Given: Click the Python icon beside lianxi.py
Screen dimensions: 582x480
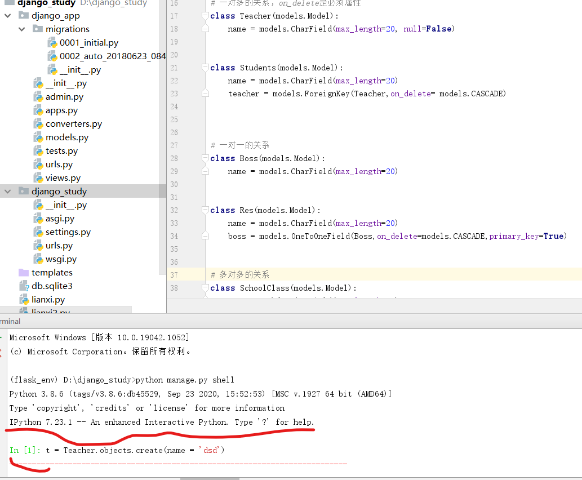Looking at the screenshot, I should [x=24, y=300].
